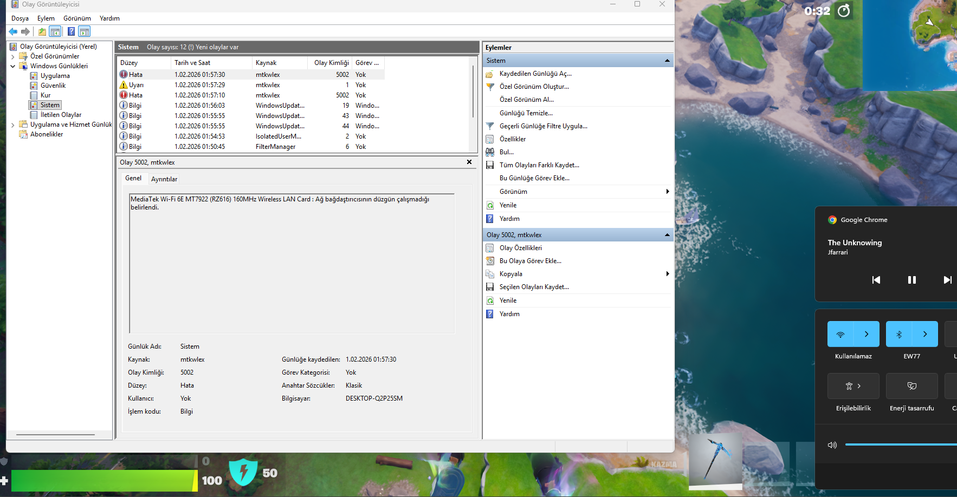The image size is (957, 497).
Task: Open the Eylem menu
Action: tap(46, 18)
